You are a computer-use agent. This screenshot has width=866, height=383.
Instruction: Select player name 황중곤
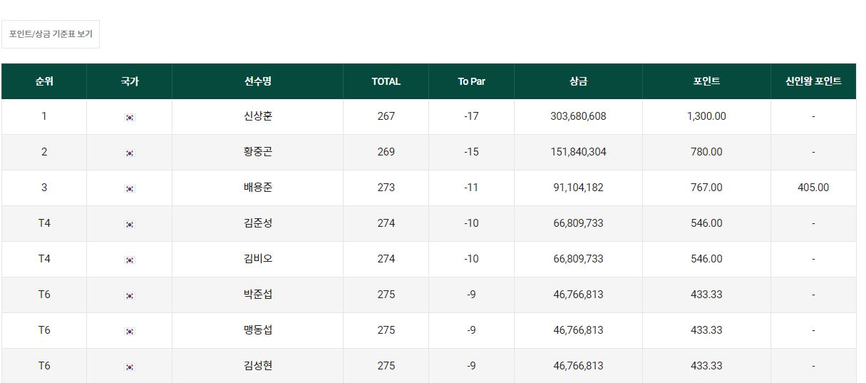click(x=258, y=152)
